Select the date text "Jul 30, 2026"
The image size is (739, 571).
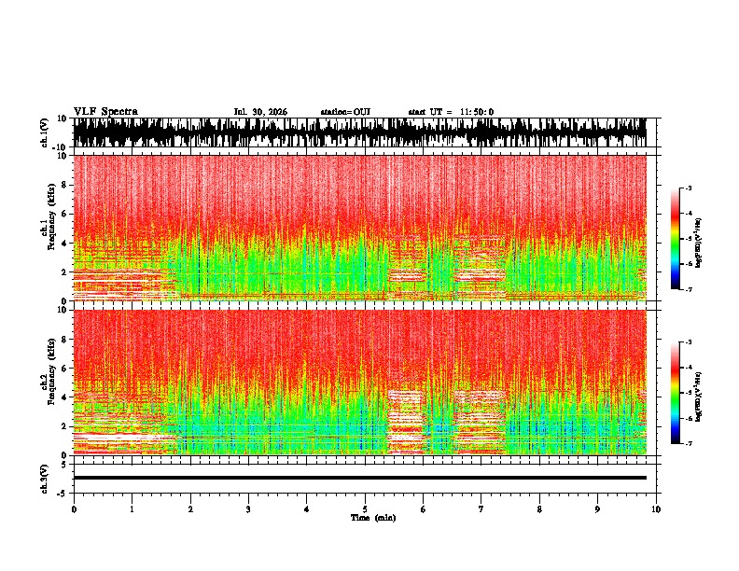pyautogui.click(x=260, y=112)
